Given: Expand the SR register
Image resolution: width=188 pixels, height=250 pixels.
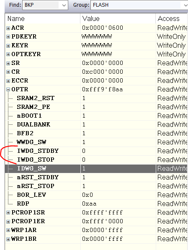Looking at the screenshot, I should 8,63.
